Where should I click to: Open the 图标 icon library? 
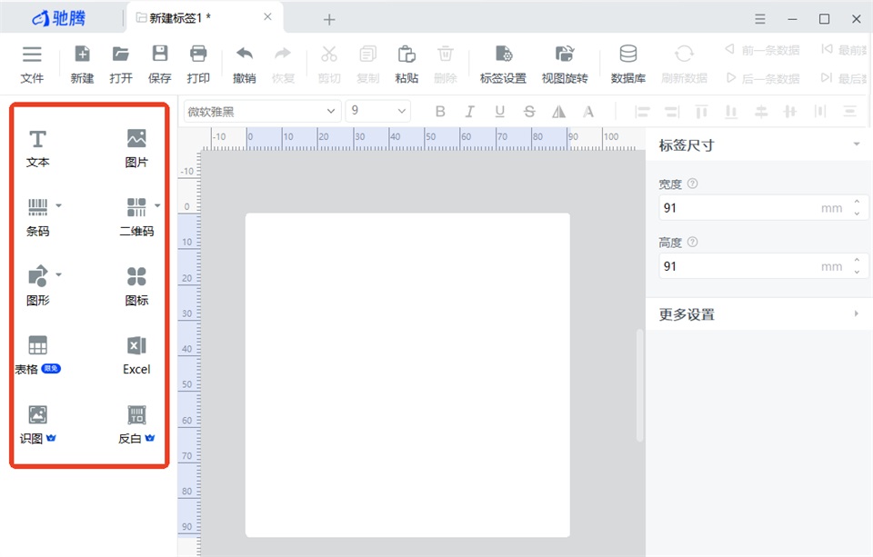(x=136, y=286)
